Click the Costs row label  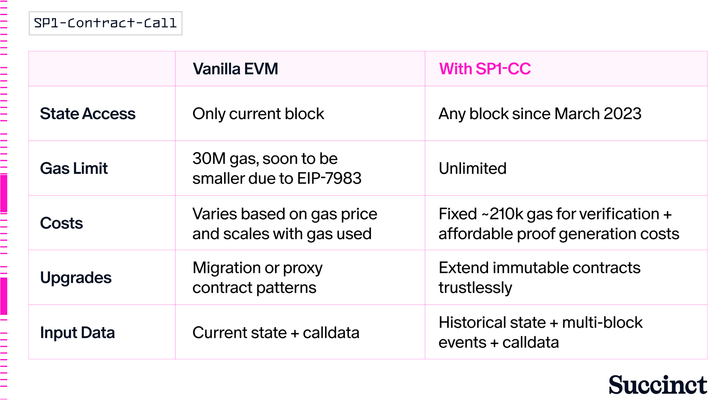coord(61,223)
